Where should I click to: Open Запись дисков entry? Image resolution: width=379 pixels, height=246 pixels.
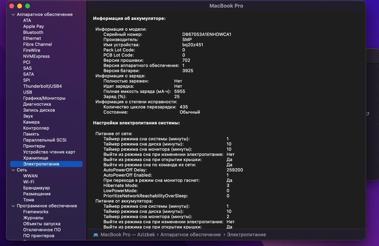click(39, 110)
